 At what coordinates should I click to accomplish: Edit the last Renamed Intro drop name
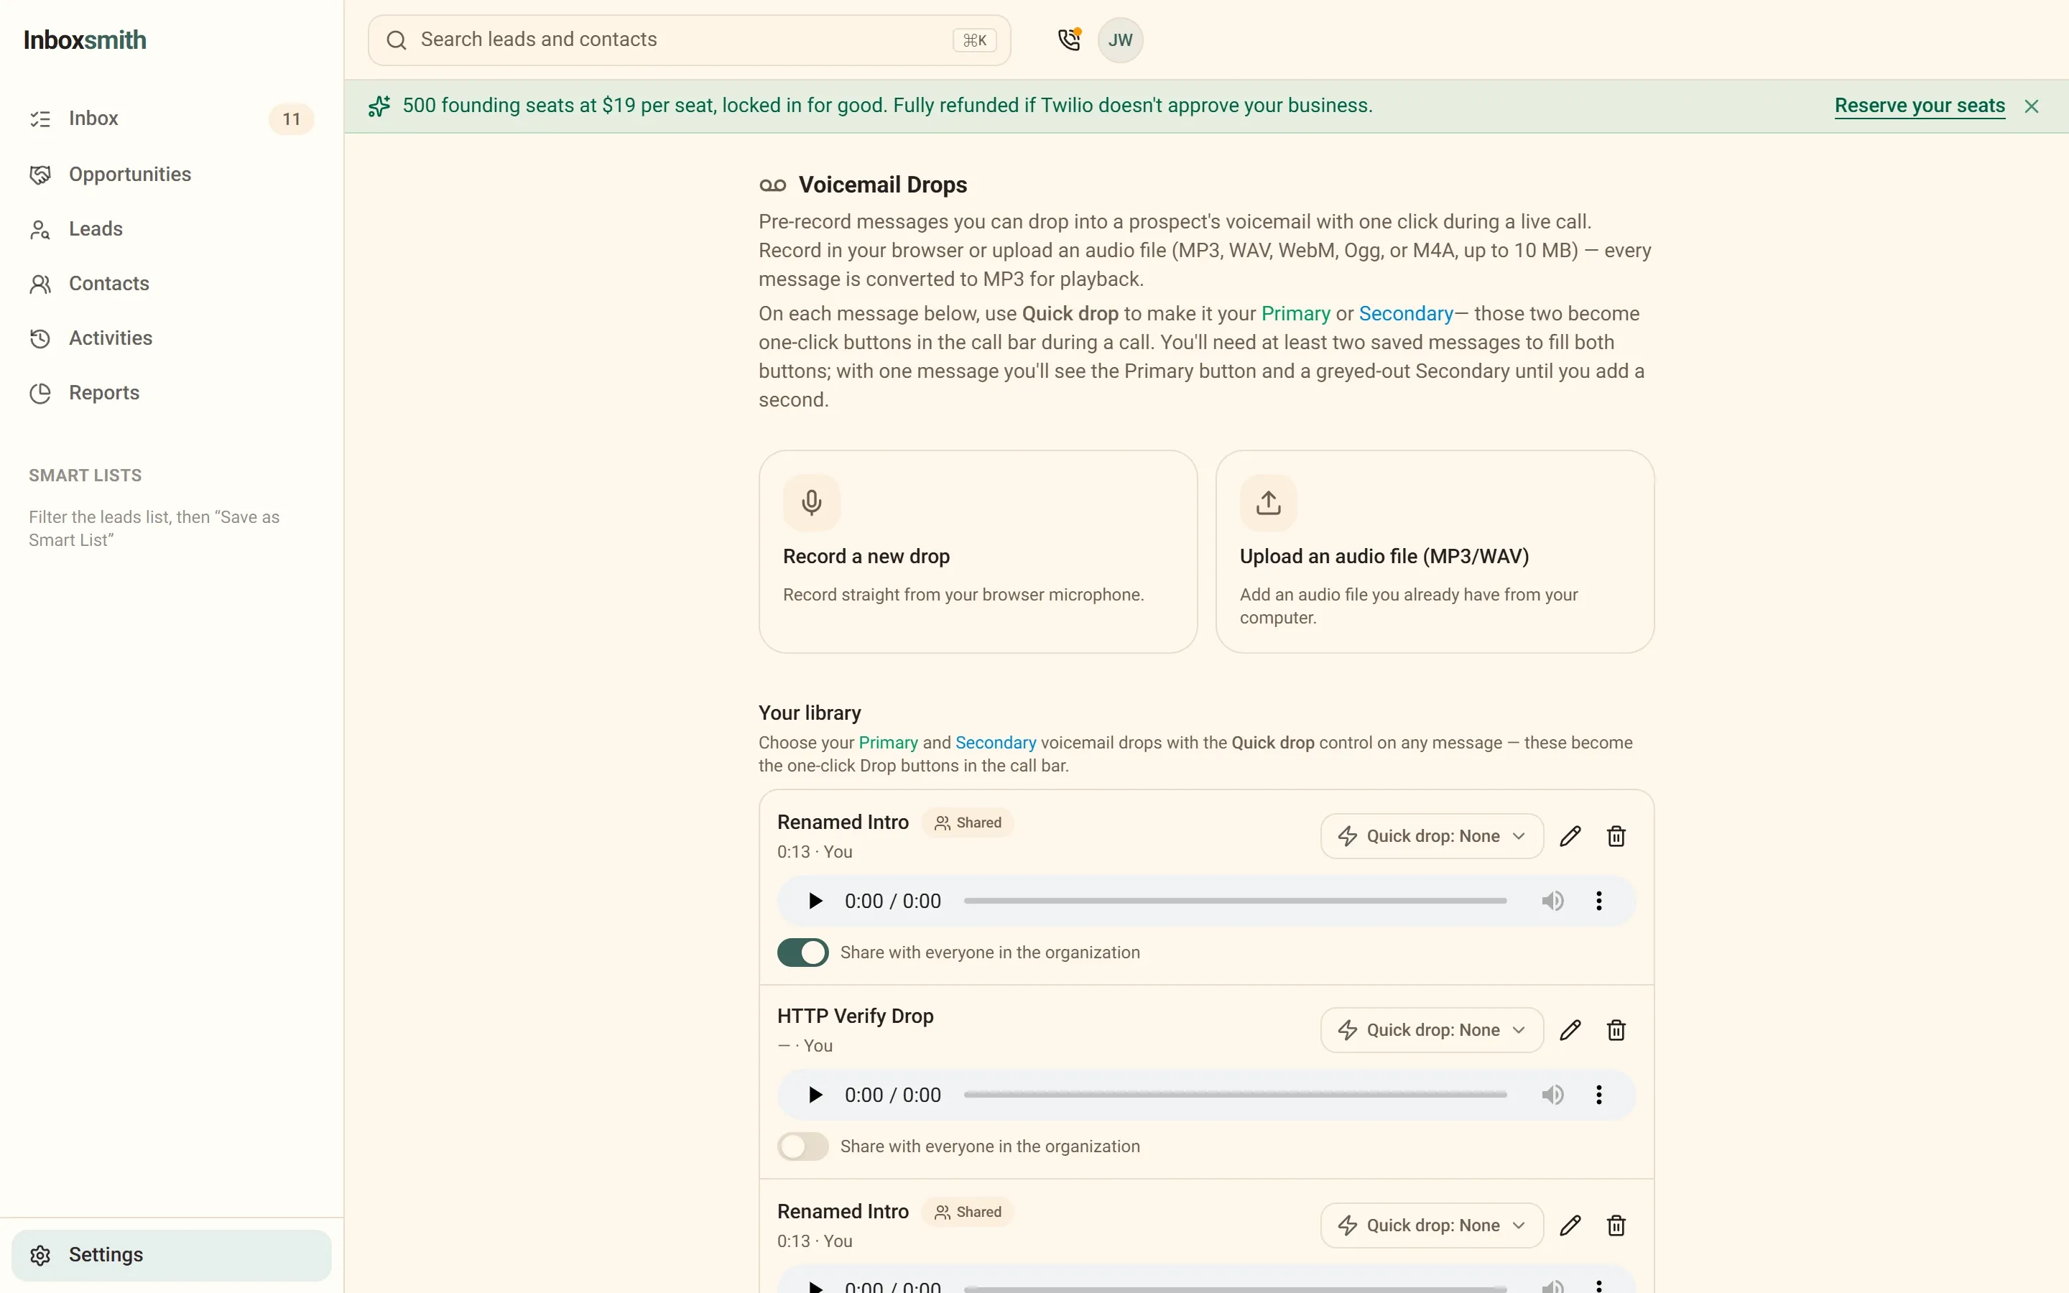click(1570, 1225)
